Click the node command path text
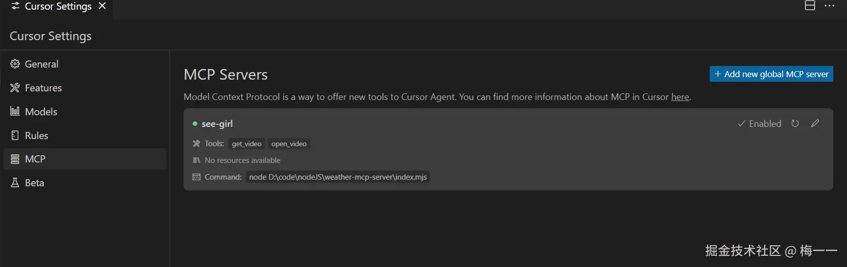Screen dimensions: 847x267 click(338, 177)
